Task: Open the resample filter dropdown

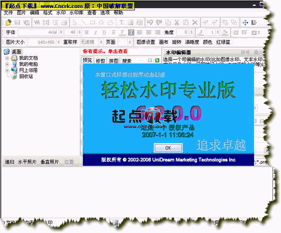Action: [101, 42]
